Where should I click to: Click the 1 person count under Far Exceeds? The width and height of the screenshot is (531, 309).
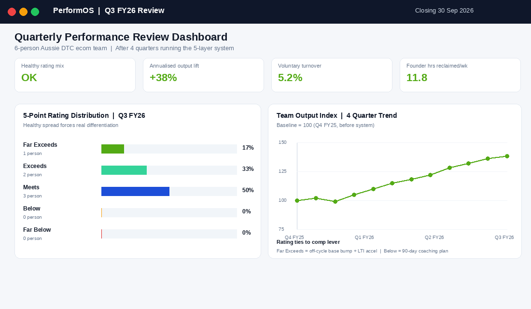pos(32,154)
